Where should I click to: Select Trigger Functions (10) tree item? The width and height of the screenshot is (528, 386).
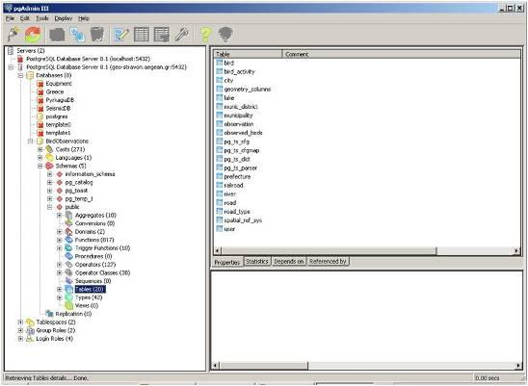click(102, 248)
